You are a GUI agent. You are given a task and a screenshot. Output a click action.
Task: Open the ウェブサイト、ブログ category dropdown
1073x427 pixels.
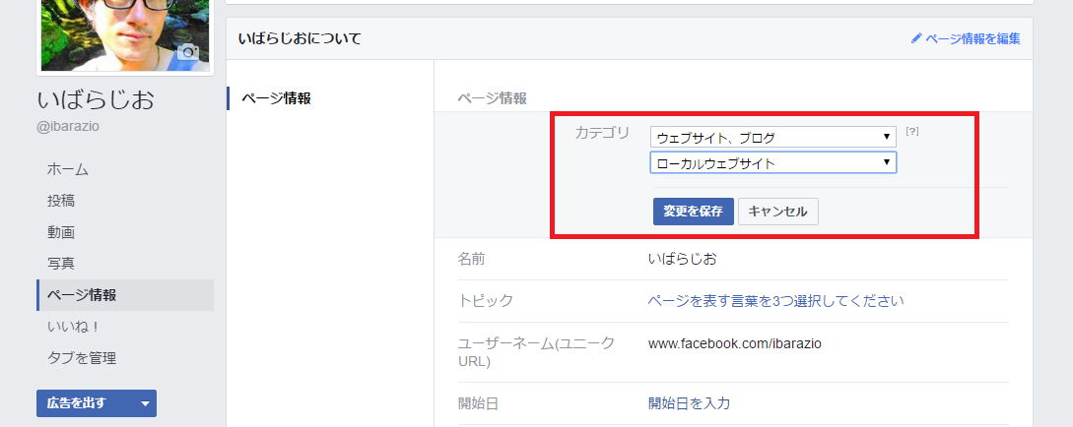click(773, 138)
